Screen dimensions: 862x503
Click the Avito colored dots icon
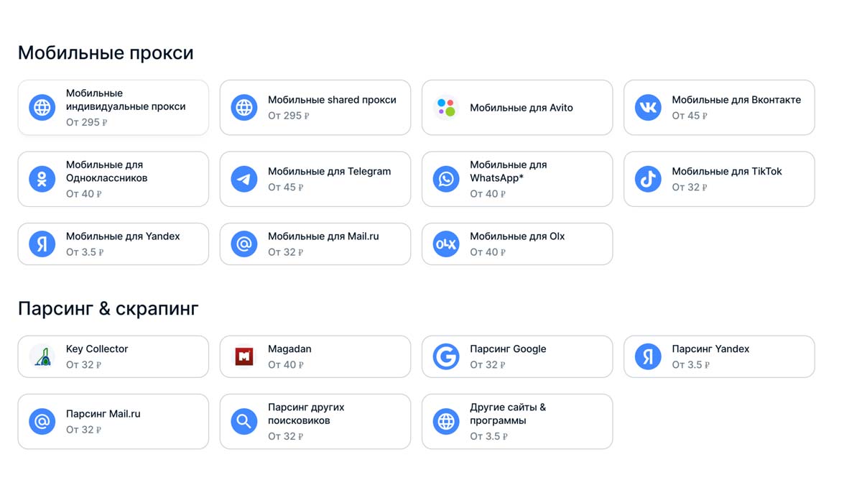pyautogui.click(x=446, y=108)
